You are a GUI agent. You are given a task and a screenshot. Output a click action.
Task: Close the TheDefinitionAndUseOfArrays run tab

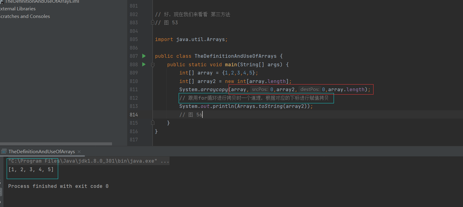(x=79, y=151)
